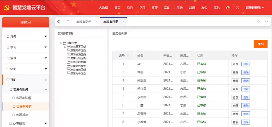Toggle fullscreen with the expand icon
Image resolution: width=272 pixels, height=127 pixels.
(x=238, y=8)
